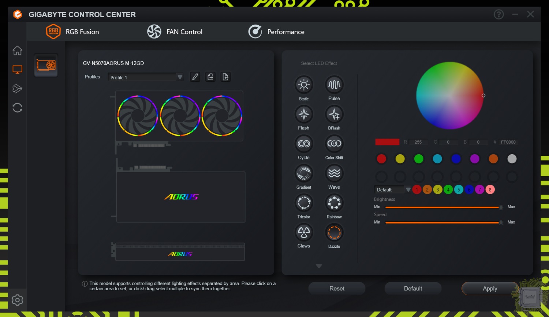The height and width of the screenshot is (317, 549).
Task: Click the last document icon in the profile row
Action: (225, 77)
